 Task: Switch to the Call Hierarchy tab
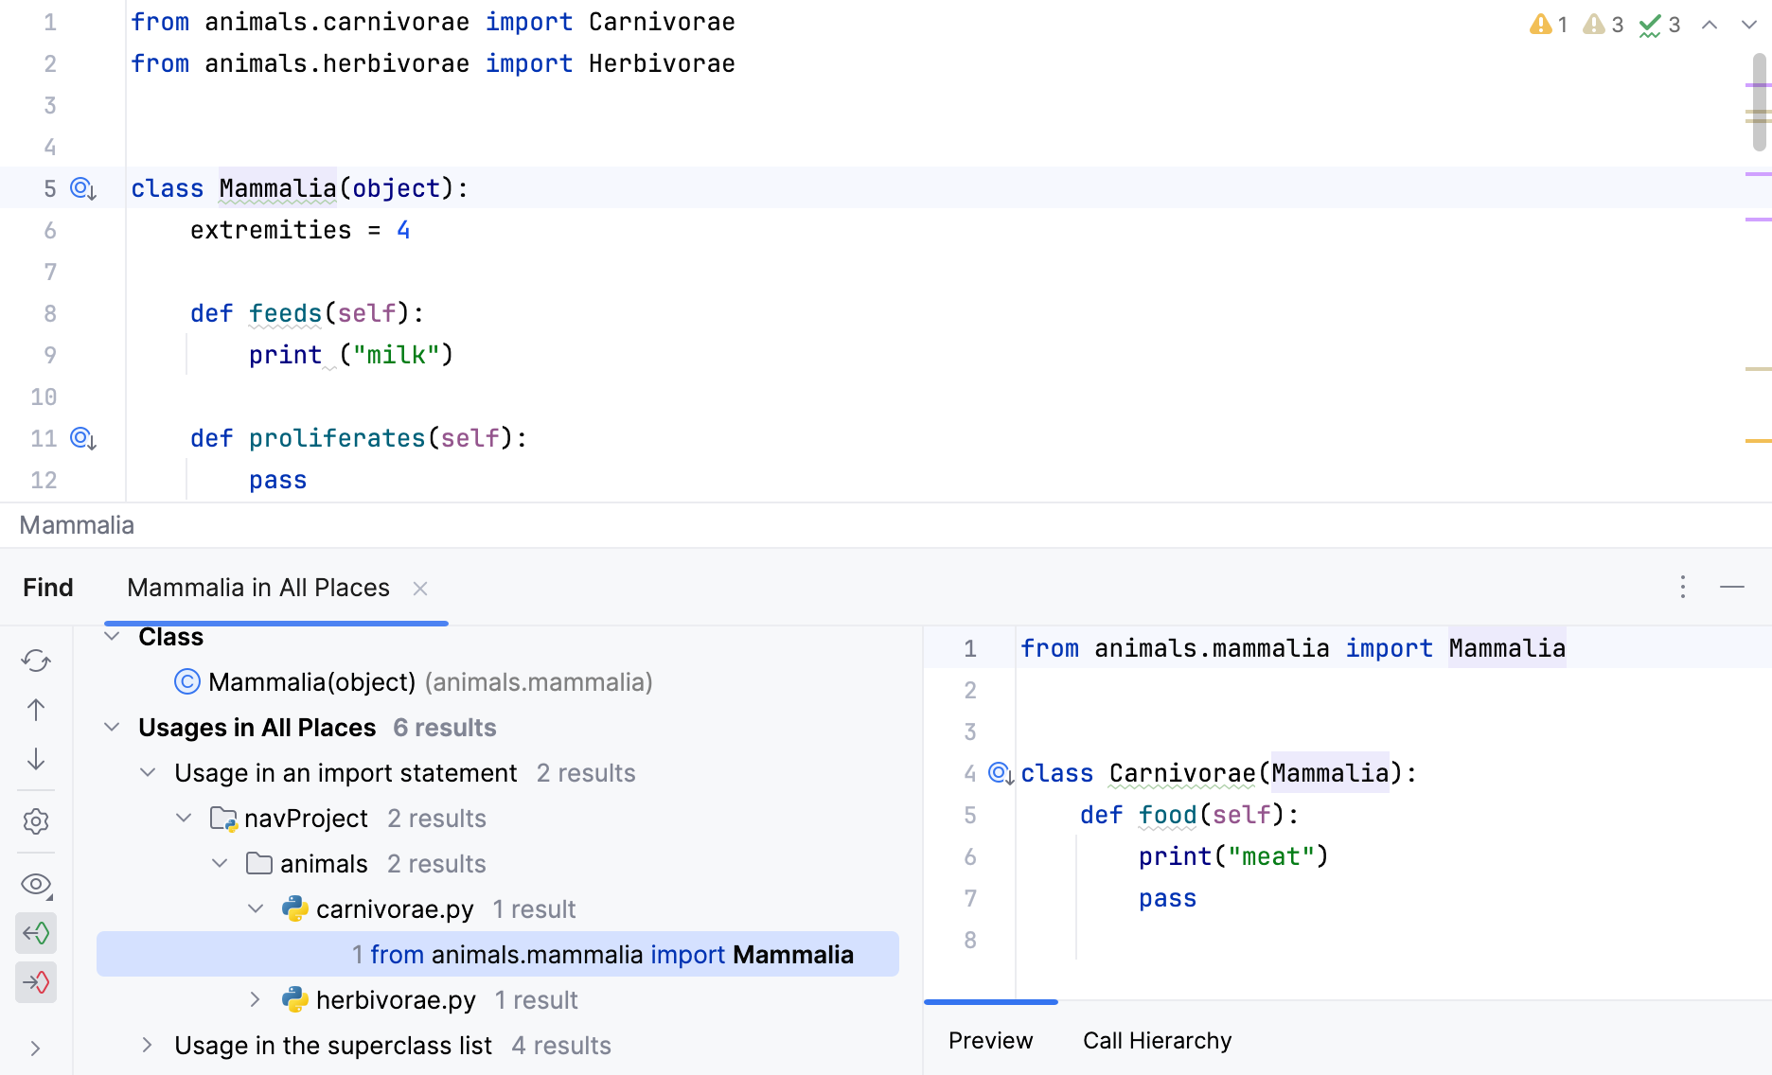point(1157,1040)
